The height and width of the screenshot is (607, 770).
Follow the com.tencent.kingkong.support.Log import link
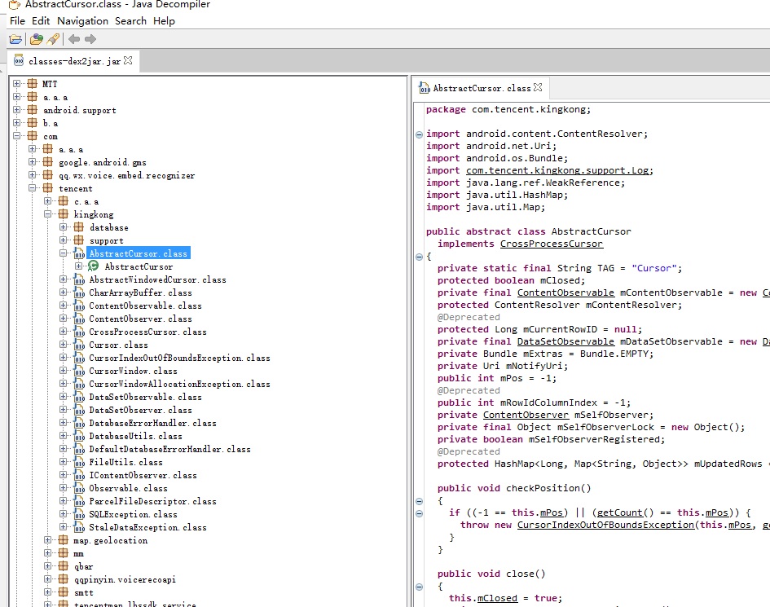558,170
